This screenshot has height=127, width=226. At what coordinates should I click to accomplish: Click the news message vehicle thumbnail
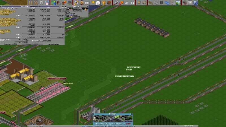coord(113,119)
